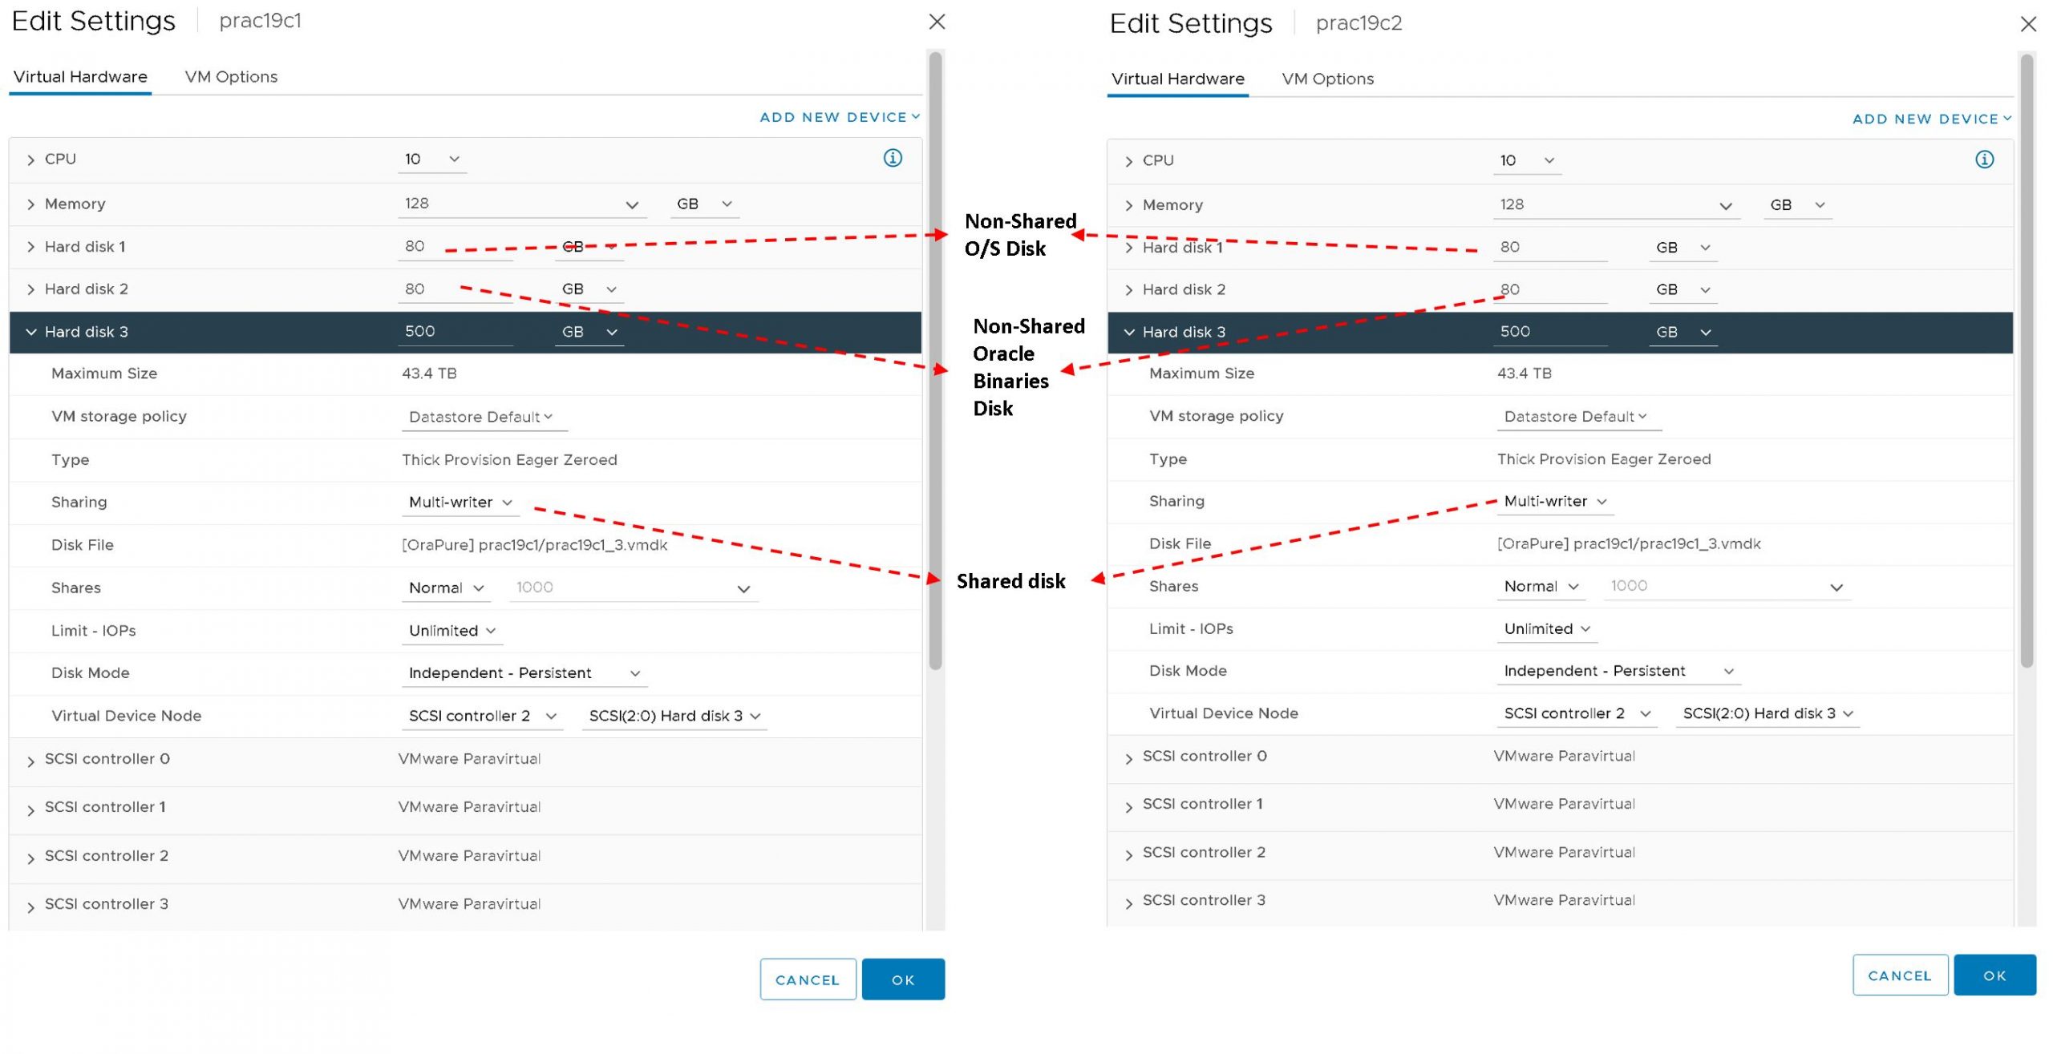The height and width of the screenshot is (1054, 2053).
Task: Collapse Hard disk 3 in prac19c2
Action: pos(1129,332)
